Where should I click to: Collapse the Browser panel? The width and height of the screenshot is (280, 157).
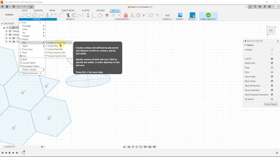pos(2,24)
